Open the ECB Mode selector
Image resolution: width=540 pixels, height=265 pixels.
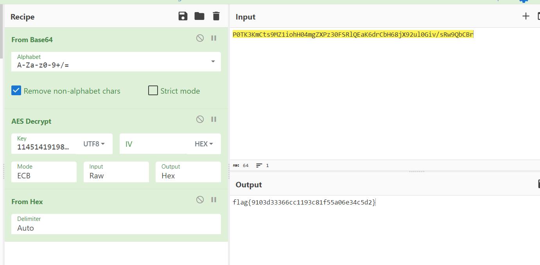(x=44, y=172)
